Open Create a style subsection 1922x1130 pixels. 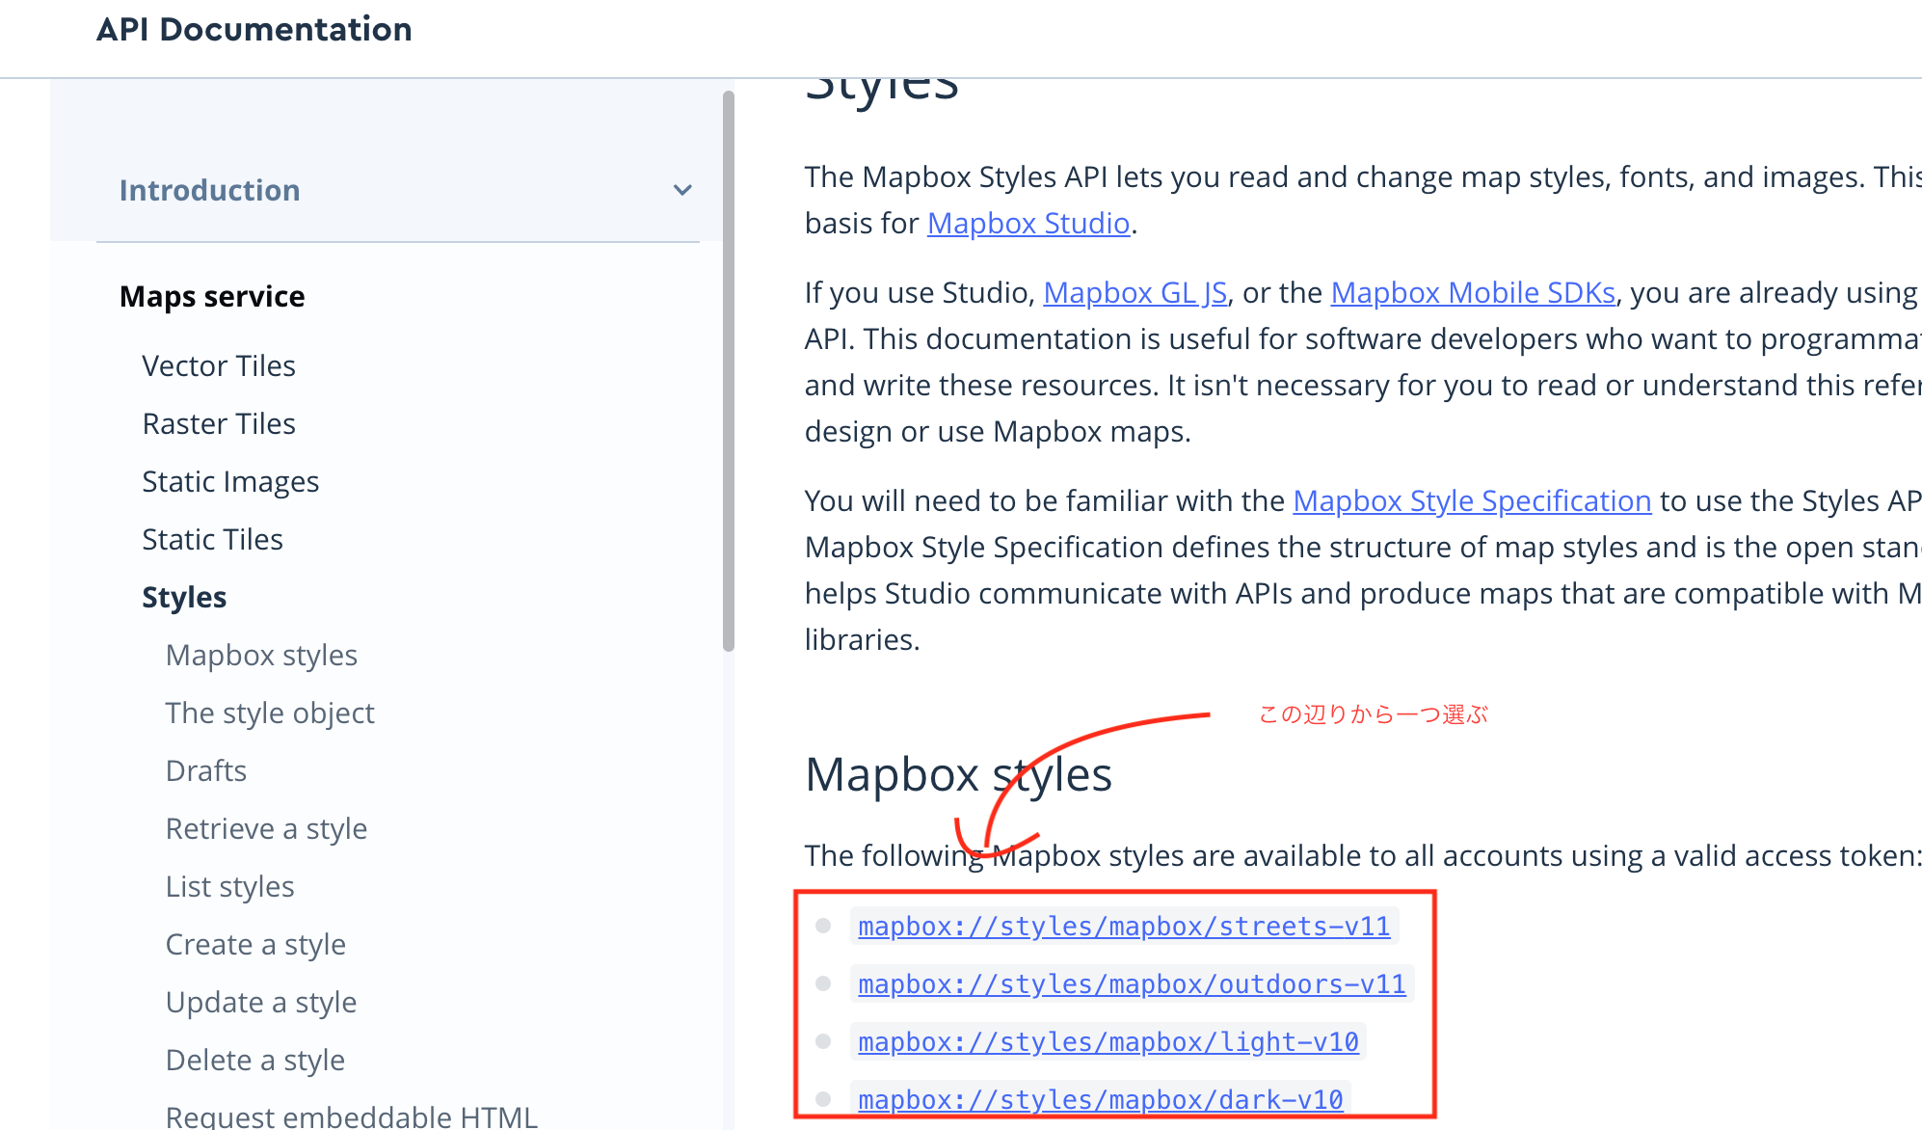pyautogui.click(x=255, y=944)
